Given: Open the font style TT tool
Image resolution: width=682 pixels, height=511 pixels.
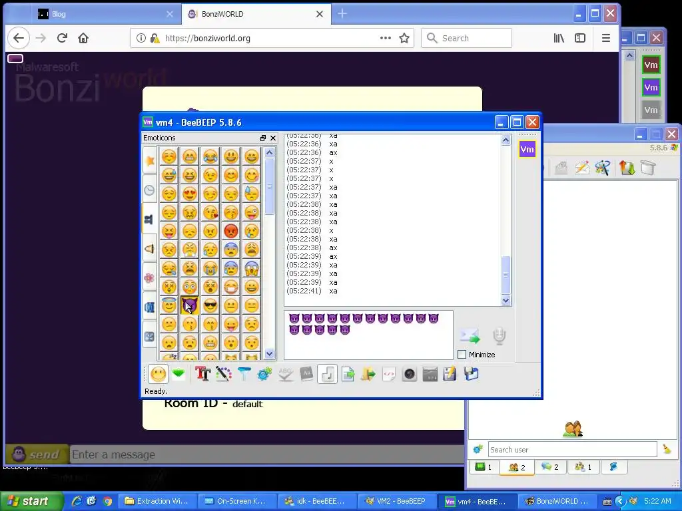Looking at the screenshot, I should tap(202, 374).
